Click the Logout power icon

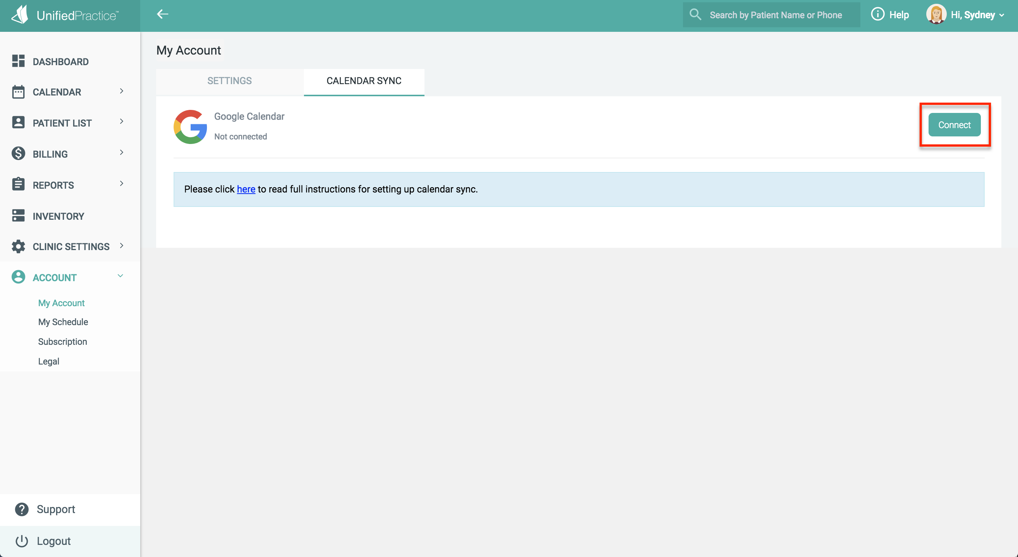(22, 541)
